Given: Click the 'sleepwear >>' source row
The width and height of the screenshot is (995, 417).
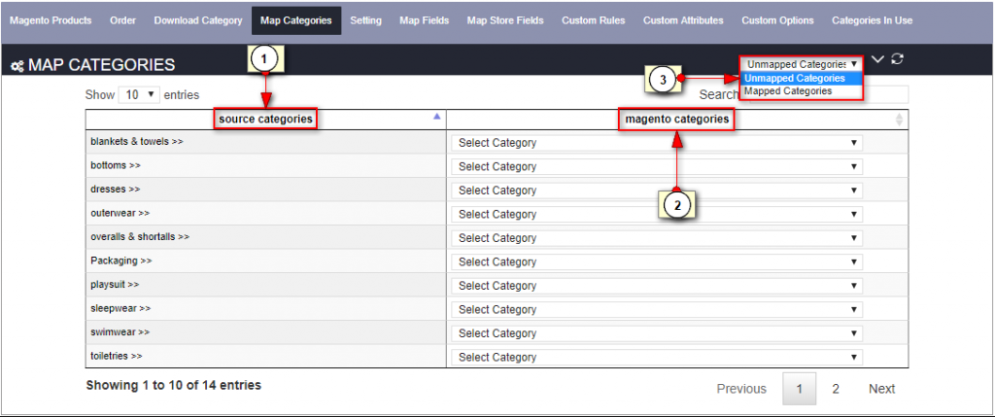Looking at the screenshot, I should click(266, 308).
